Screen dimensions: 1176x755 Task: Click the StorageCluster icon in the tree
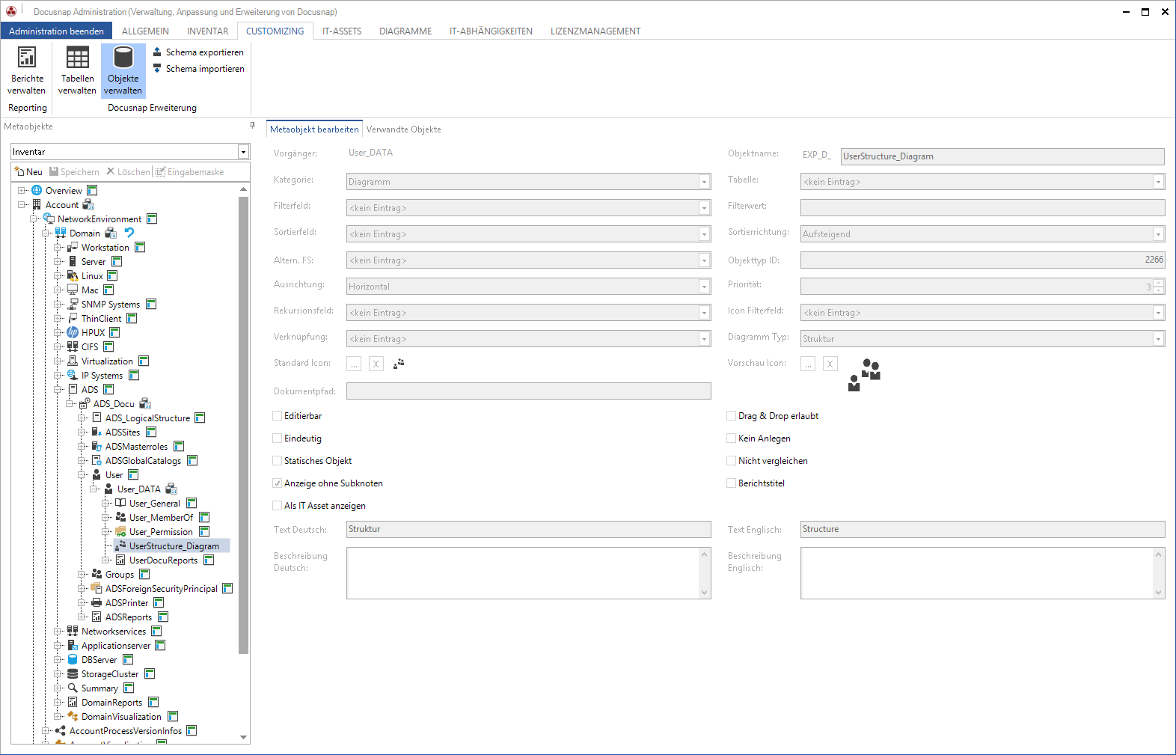click(73, 673)
